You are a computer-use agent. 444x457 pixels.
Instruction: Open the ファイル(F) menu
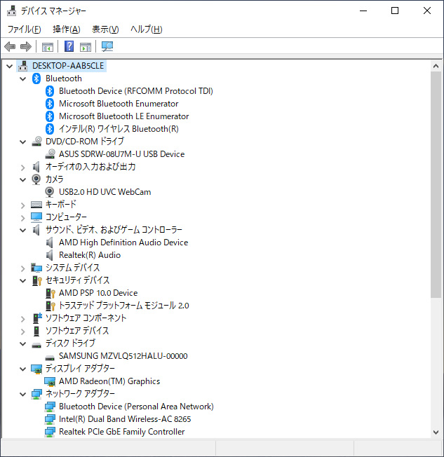[25, 29]
